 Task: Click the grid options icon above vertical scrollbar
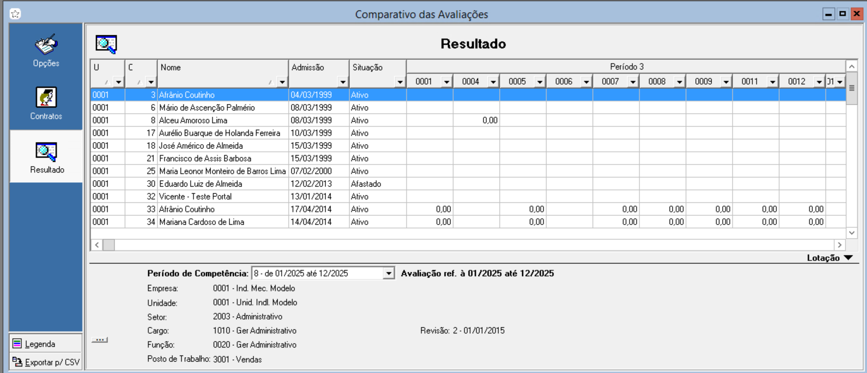click(x=851, y=88)
